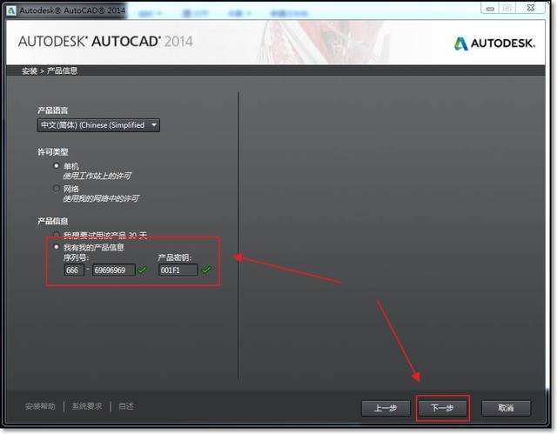
Task: Click the 产品密钥 label
Action: 175,257
